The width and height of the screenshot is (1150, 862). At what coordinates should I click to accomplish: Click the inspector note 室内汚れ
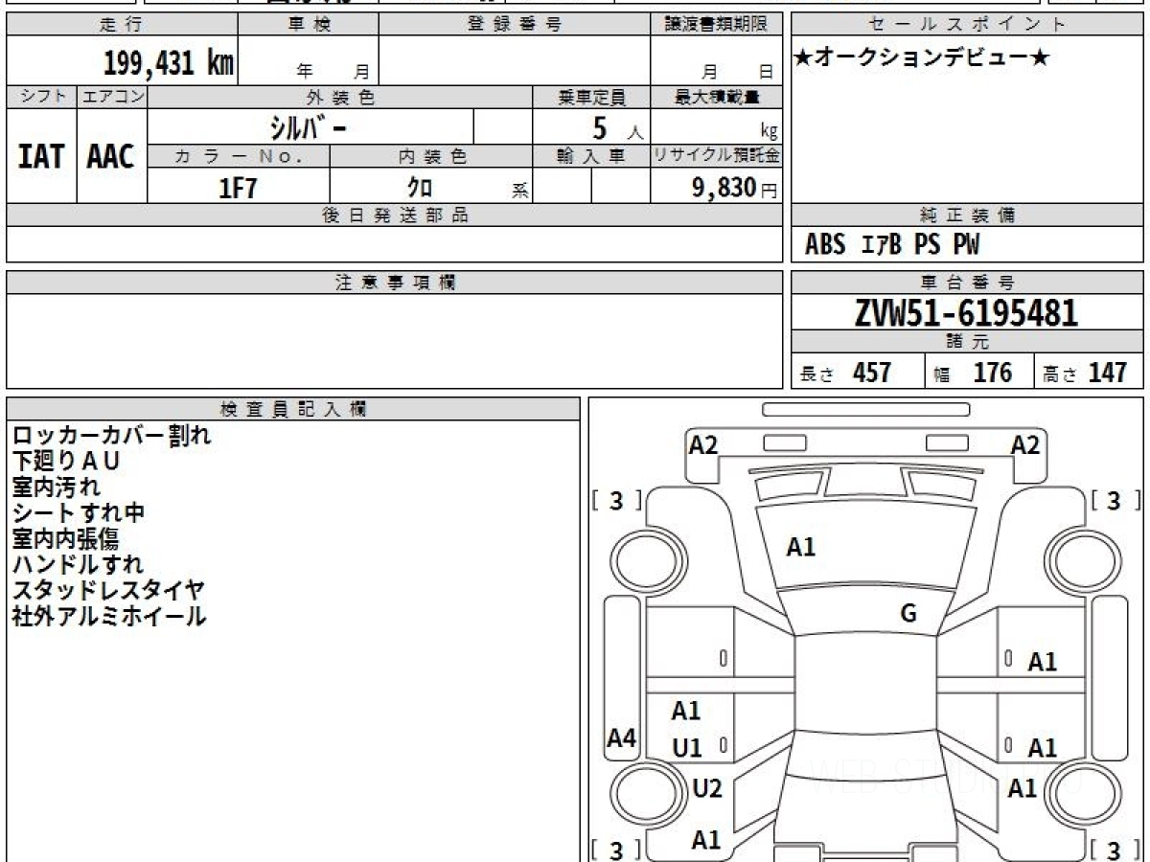(57, 488)
